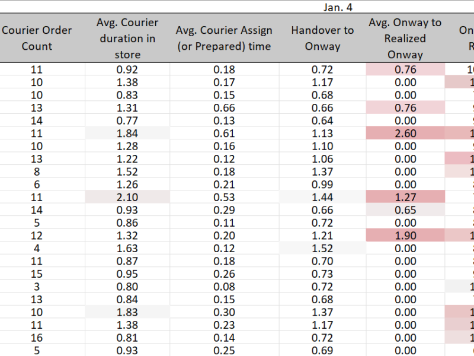Select the 1.83 duration cell

pyautogui.click(x=127, y=312)
